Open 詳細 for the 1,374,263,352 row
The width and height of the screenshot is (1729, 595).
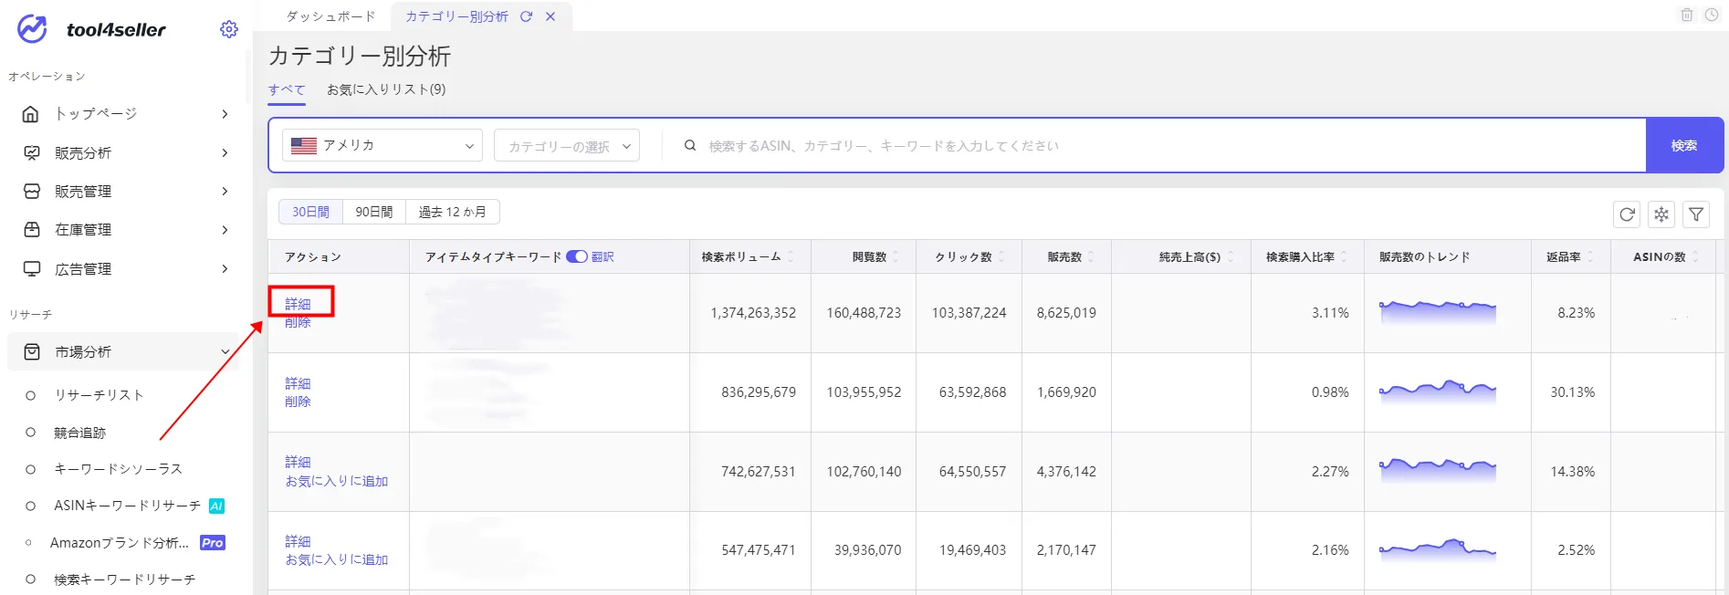[298, 304]
